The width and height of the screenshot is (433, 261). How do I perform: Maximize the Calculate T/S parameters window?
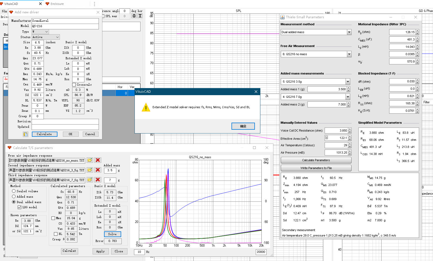point(254,148)
